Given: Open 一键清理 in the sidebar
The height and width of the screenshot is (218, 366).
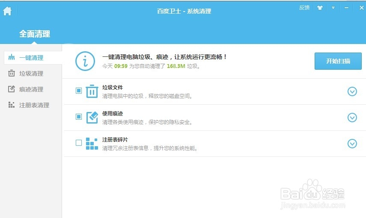Looking at the screenshot, I should [x=33, y=58].
